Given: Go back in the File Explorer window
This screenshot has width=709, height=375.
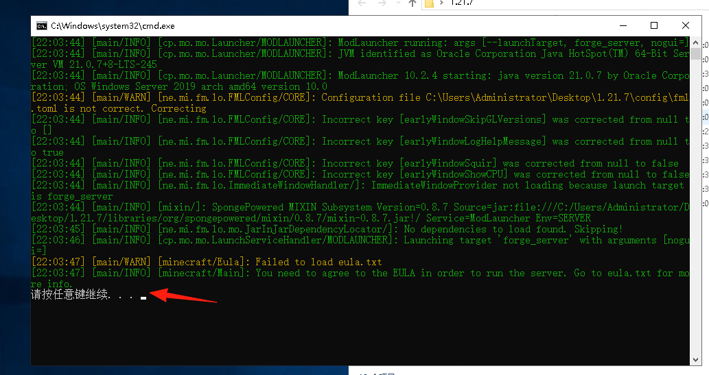Looking at the screenshot, I should [x=362, y=3].
